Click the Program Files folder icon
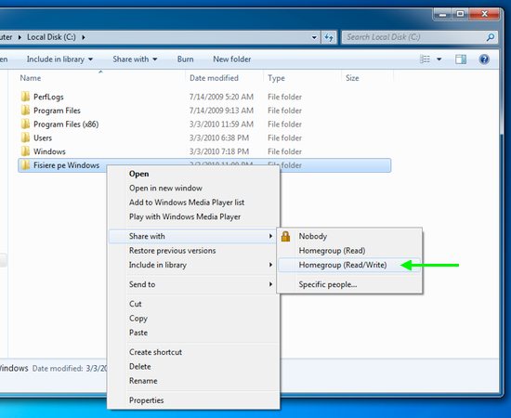Screen dimensions: 511x418 tap(25, 111)
